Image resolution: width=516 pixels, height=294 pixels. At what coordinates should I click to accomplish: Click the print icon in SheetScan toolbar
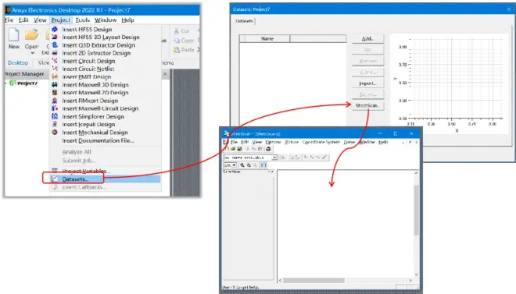pos(268,149)
